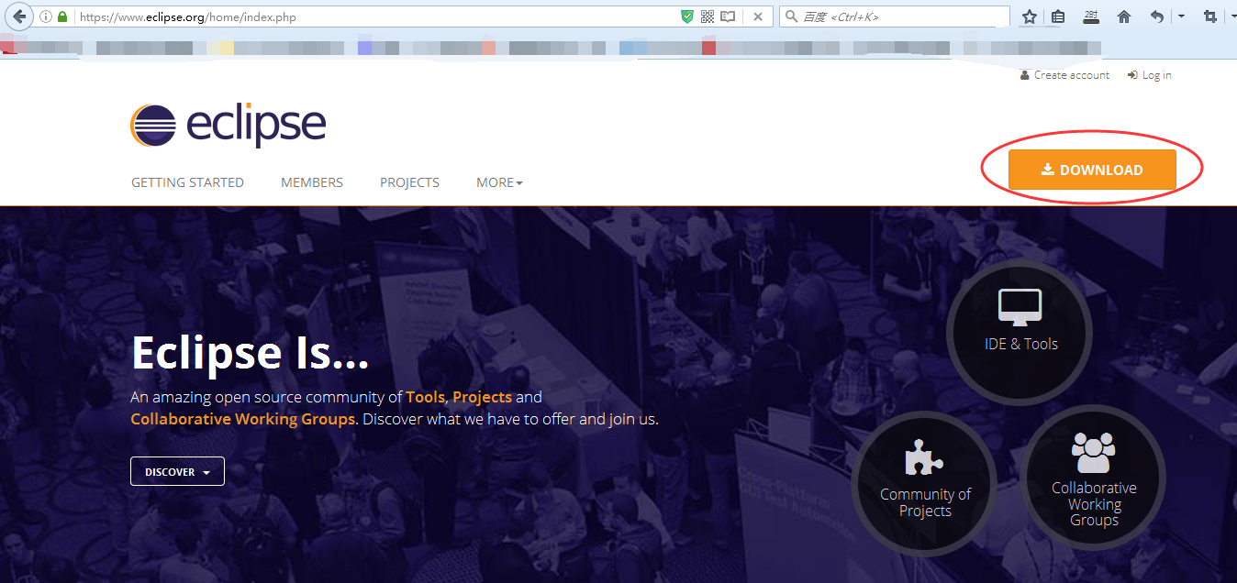Viewport: 1237px width, 583px height.
Task: Follow Collaborative Working Groups text link
Action: [x=242, y=419]
